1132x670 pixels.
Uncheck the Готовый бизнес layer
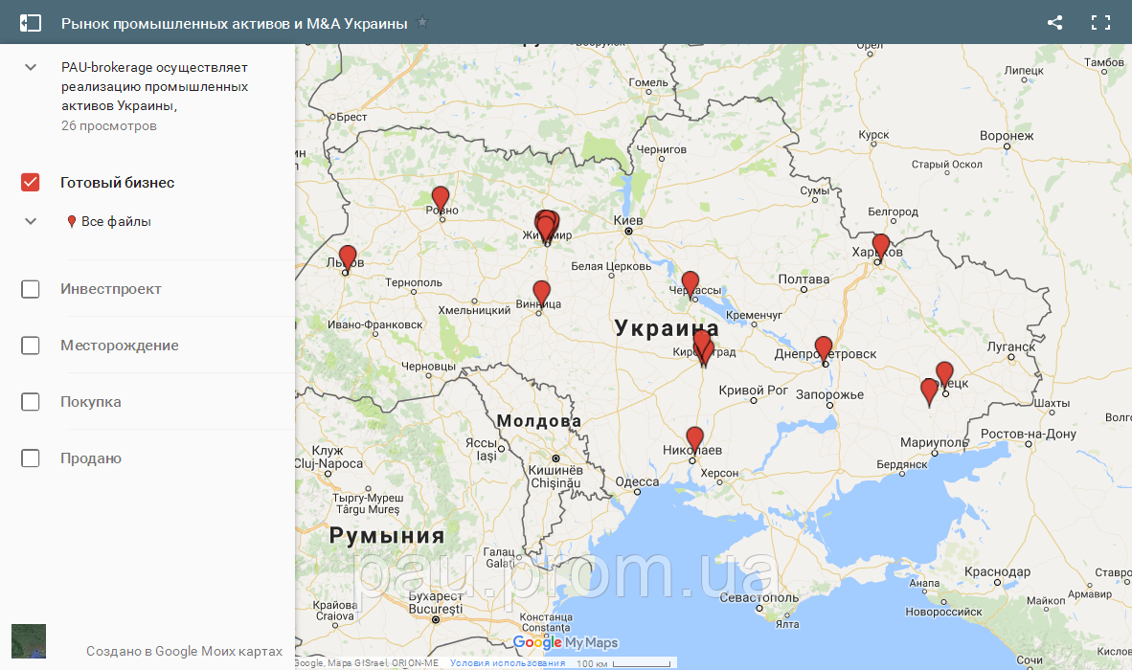30,181
